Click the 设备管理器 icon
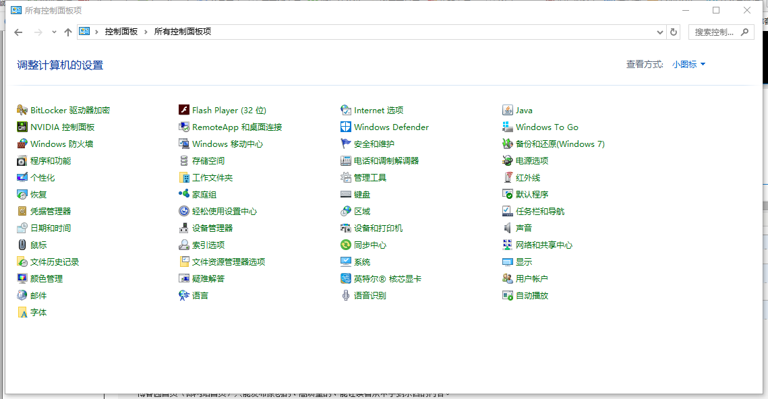Viewport: 768px width, 399px height. pyautogui.click(x=184, y=228)
